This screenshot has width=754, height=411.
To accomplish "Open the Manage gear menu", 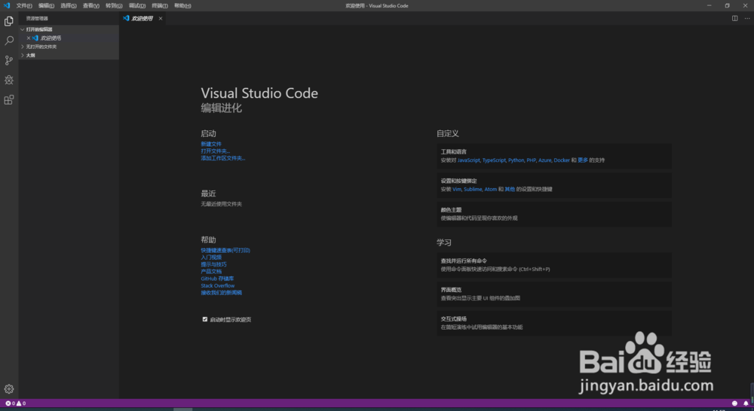I will point(8,389).
